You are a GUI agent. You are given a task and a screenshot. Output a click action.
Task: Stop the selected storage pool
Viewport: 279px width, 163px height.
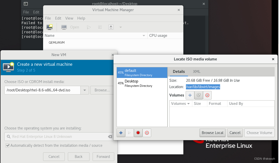click(x=138, y=133)
